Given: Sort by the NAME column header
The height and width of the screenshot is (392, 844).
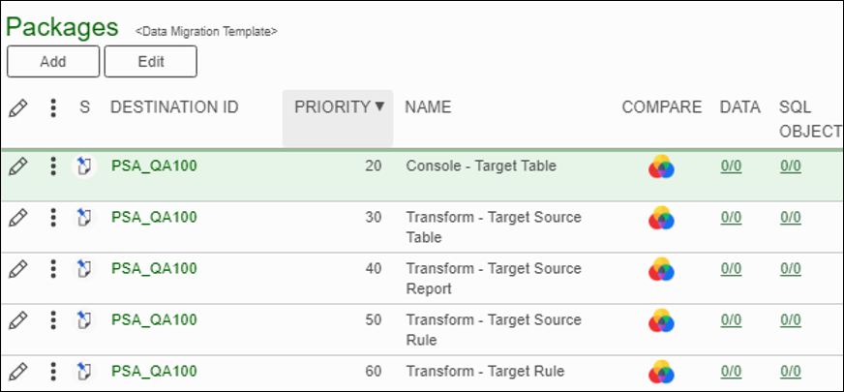Looking at the screenshot, I should (428, 107).
